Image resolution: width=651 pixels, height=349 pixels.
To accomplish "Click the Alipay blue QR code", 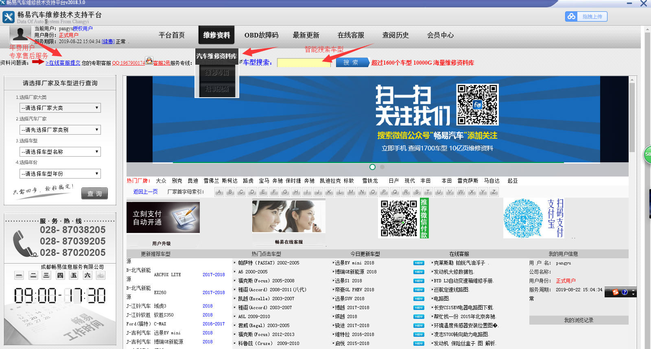I will [x=523, y=218].
